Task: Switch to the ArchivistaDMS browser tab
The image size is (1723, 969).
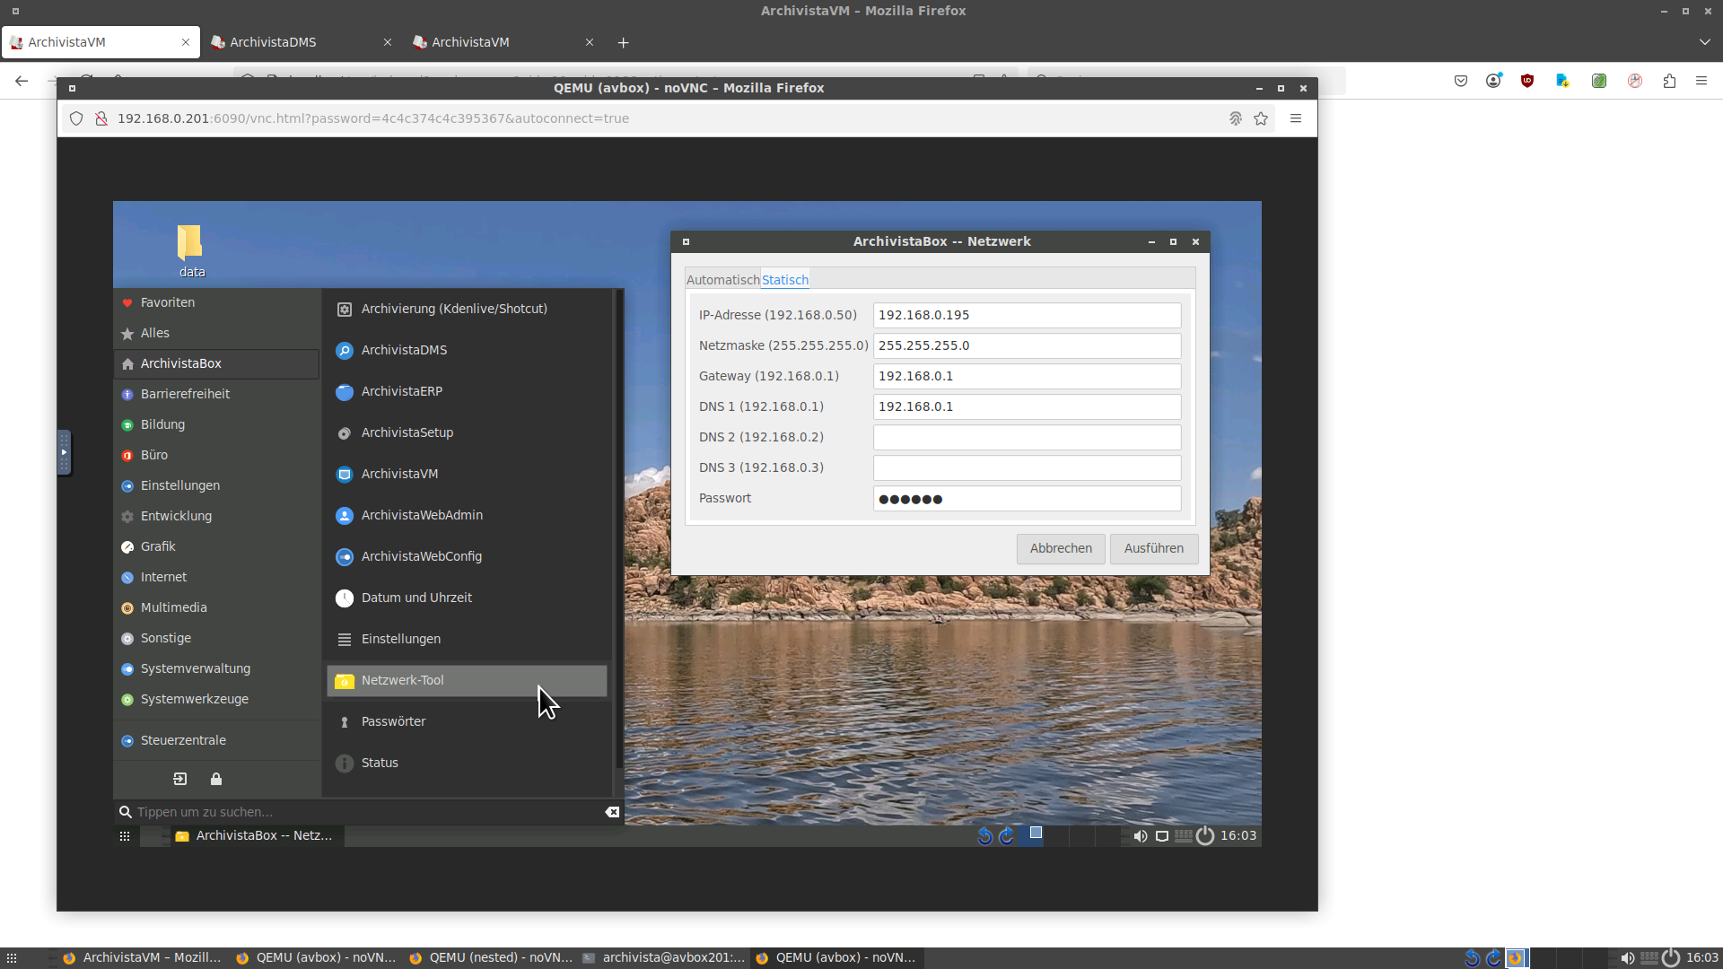Action: pos(296,42)
